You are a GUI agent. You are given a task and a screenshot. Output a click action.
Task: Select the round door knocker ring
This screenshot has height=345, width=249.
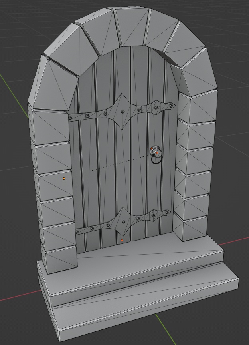pos(157,160)
